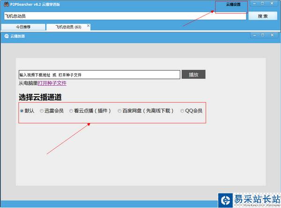Open 云播设置 in the title bar
The image size is (281, 208).
233,5
